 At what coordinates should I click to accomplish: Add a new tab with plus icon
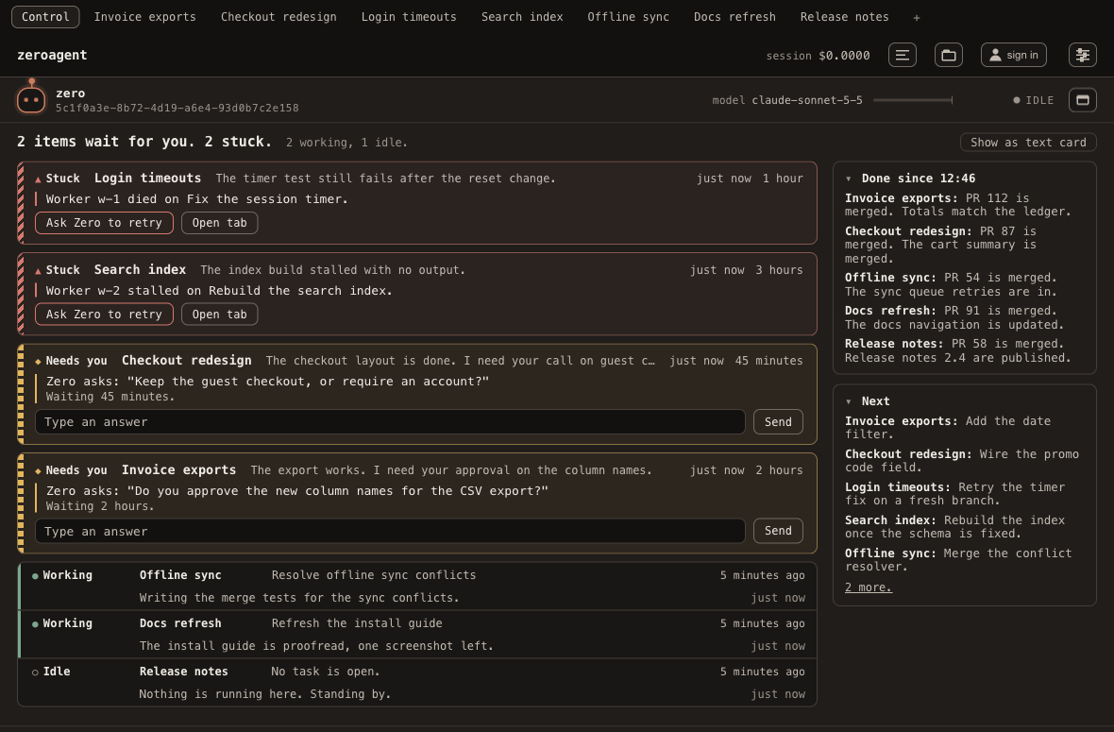click(x=917, y=17)
